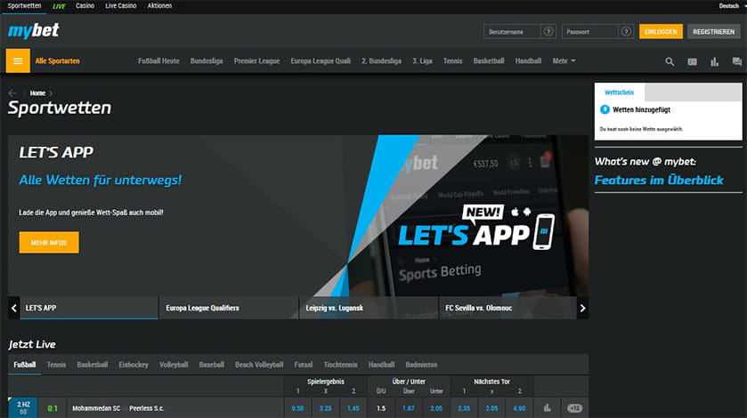747x418 pixels.
Task: Open the orange hamburger menu
Action: click(18, 60)
